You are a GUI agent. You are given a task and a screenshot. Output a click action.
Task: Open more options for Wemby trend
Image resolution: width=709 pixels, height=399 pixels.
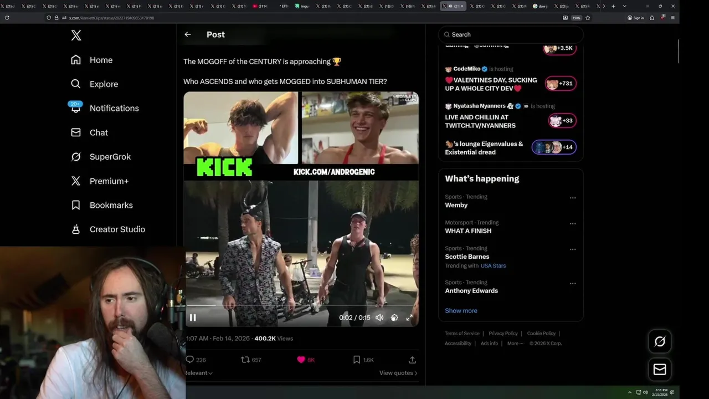tap(573, 198)
